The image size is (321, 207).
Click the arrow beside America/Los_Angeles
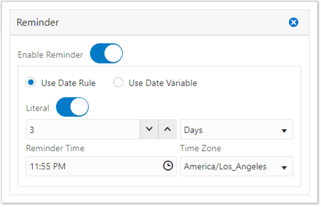point(284,168)
